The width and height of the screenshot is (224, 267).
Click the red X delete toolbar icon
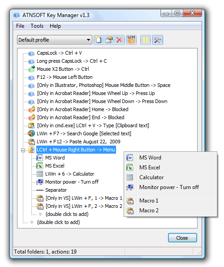[x=119, y=40]
